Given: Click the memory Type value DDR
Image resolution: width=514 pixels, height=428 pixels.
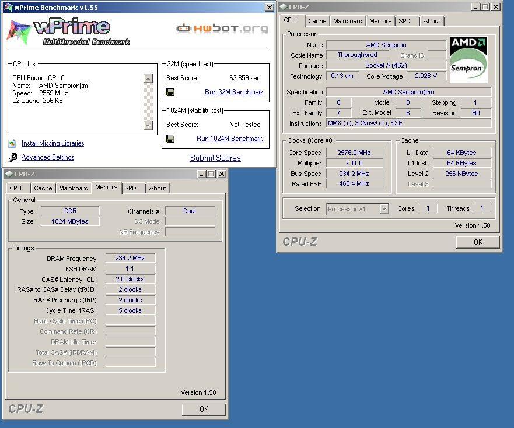Looking at the screenshot, I should point(70,211).
